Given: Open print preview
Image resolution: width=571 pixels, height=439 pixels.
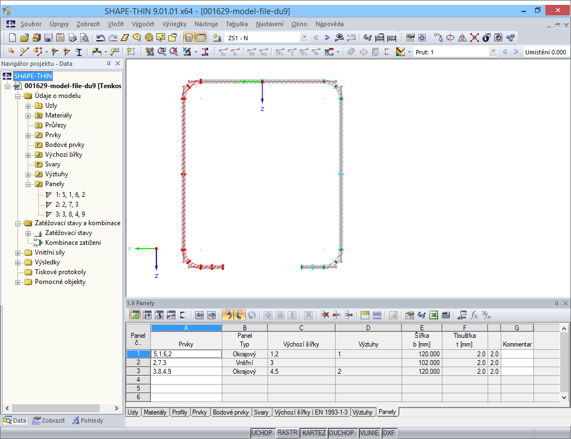Looking at the screenshot, I should coord(84,38).
